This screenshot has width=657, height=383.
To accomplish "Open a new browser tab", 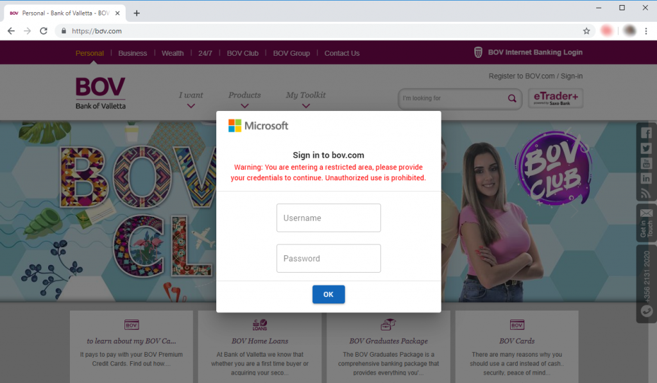I will pyautogui.click(x=137, y=13).
